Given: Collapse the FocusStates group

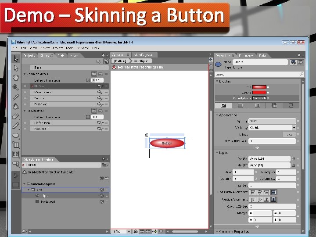Looking at the screenshot, I should (25, 111).
